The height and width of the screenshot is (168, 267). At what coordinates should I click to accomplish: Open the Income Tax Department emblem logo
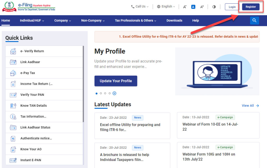point(9,6)
